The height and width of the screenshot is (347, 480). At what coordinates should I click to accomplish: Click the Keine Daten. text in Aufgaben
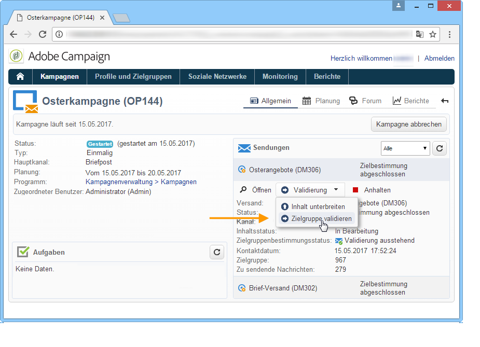35,269
